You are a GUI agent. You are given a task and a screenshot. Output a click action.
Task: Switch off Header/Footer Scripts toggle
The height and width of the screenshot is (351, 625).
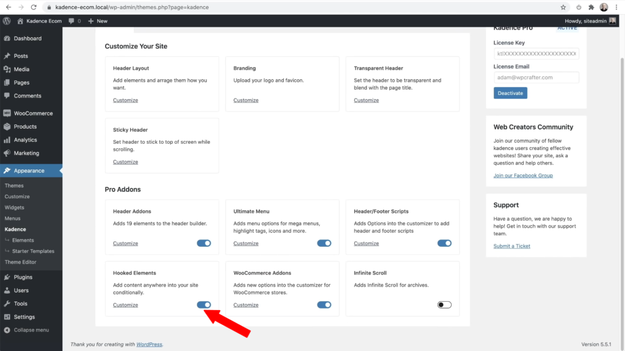point(444,243)
